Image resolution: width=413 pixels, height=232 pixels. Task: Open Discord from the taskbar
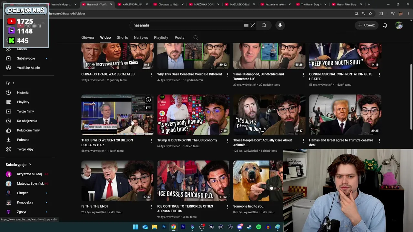(x=240, y=227)
